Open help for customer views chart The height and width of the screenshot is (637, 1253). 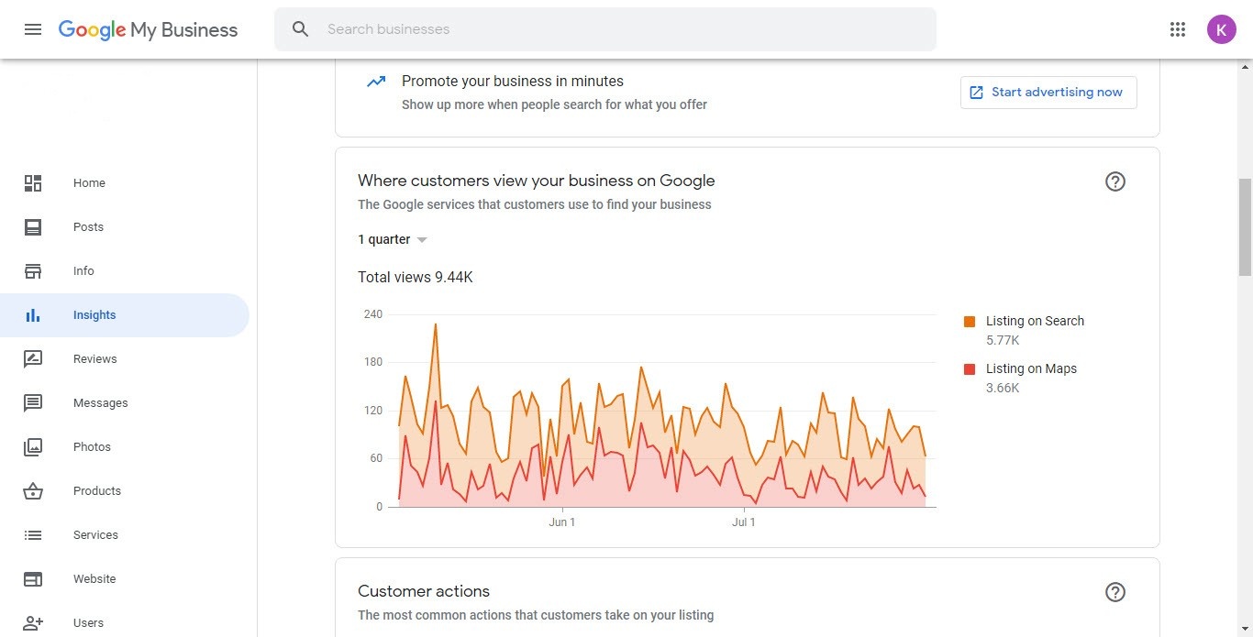(x=1114, y=181)
